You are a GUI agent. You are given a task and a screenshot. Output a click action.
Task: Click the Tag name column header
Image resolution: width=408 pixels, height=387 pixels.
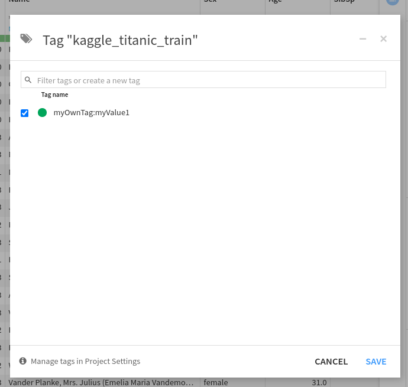point(54,95)
